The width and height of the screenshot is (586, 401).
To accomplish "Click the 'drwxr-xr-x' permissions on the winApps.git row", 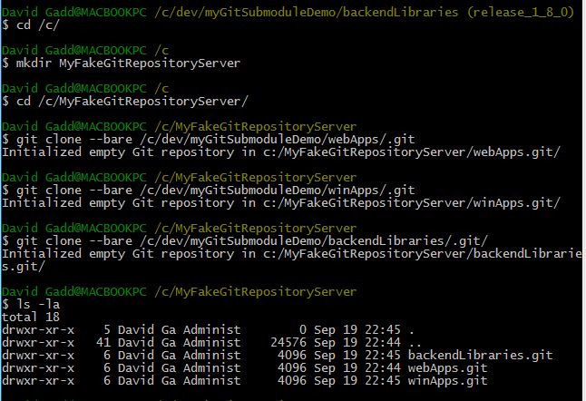I will pyautogui.click(x=38, y=380).
